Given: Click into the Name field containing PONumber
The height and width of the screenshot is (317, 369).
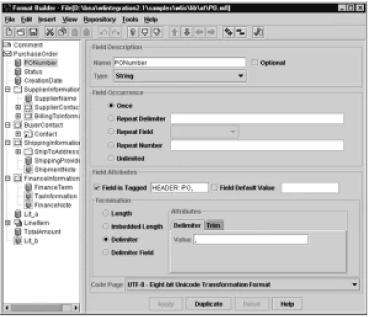Looking at the screenshot, I should [180, 63].
